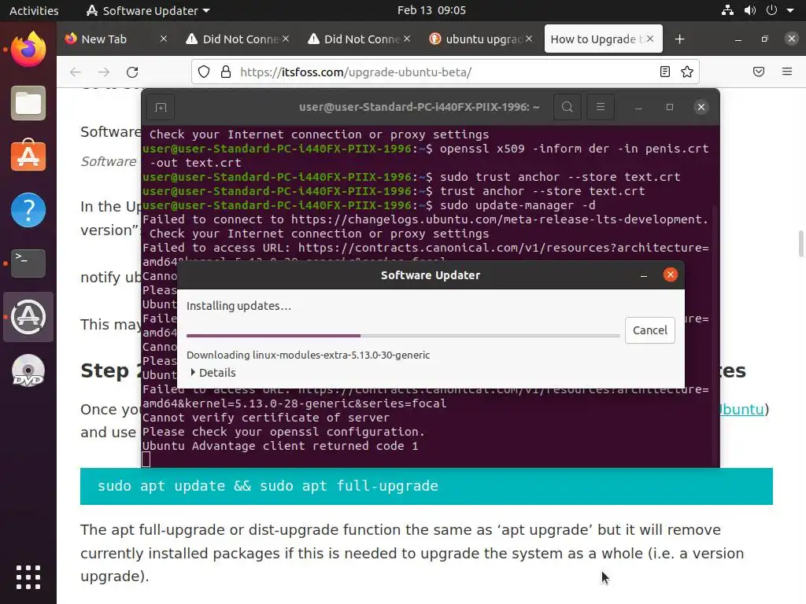The height and width of the screenshot is (604, 806).
Task: Reload the itsfoss page
Action: [132, 72]
